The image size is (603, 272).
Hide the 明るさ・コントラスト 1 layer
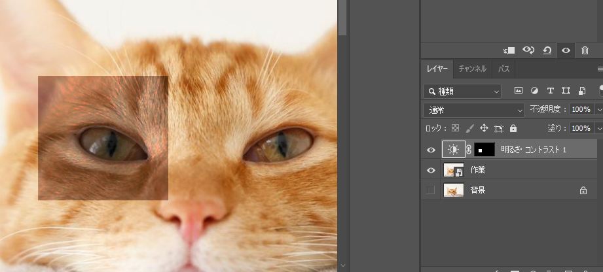(x=431, y=150)
